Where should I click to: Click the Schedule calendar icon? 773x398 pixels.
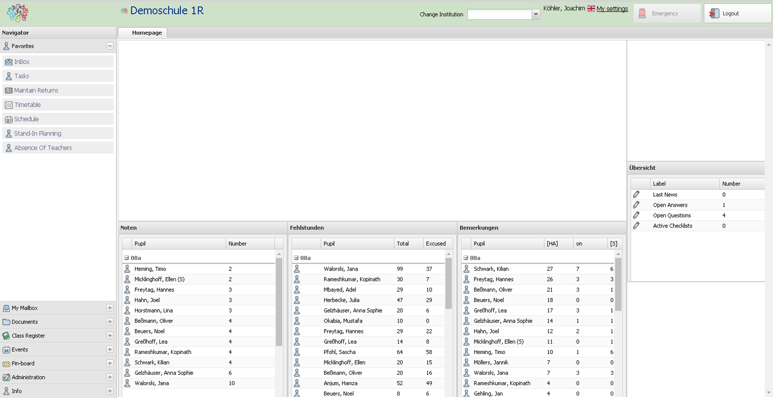click(8, 119)
